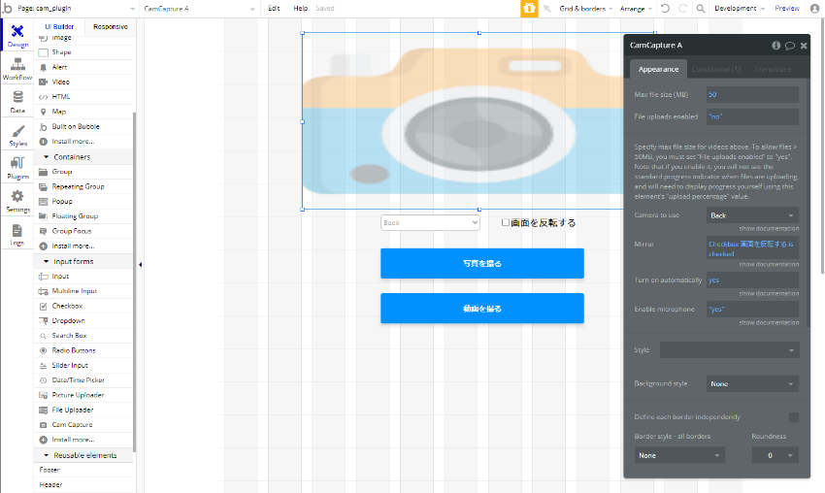Image resolution: width=825 pixels, height=493 pixels.
Task: Switch to the Conditional tab
Action: [715, 69]
